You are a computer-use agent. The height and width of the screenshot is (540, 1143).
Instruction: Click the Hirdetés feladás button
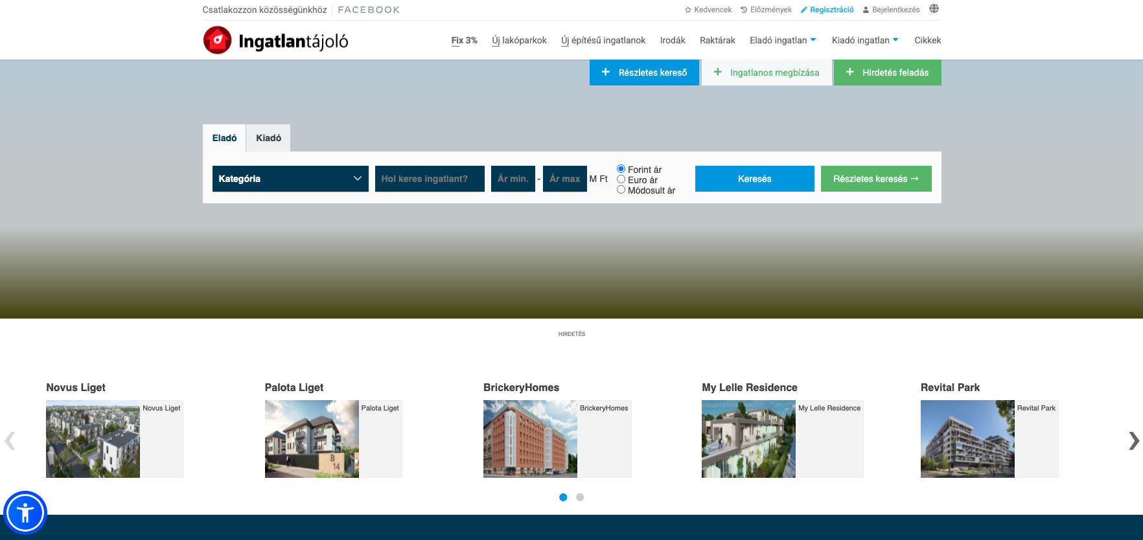point(887,73)
